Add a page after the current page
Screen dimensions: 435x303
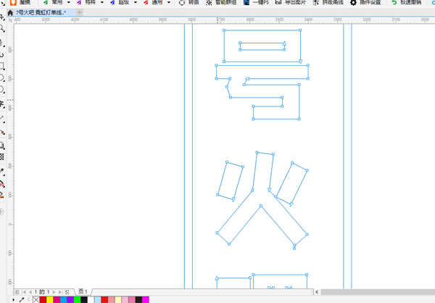coord(67,292)
